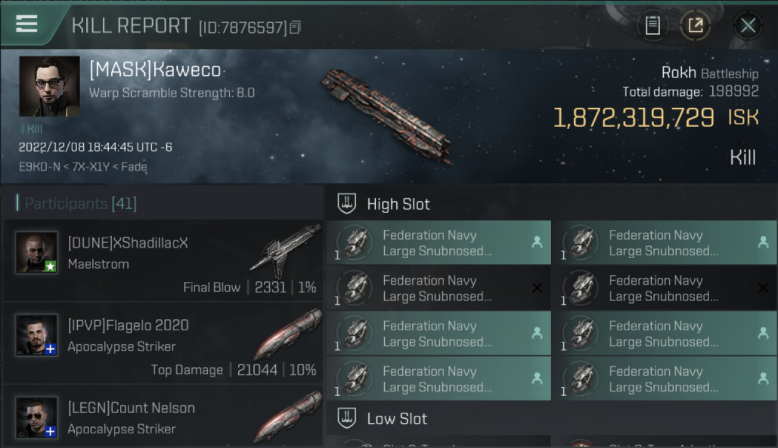Close the kill report window

pyautogui.click(x=747, y=26)
